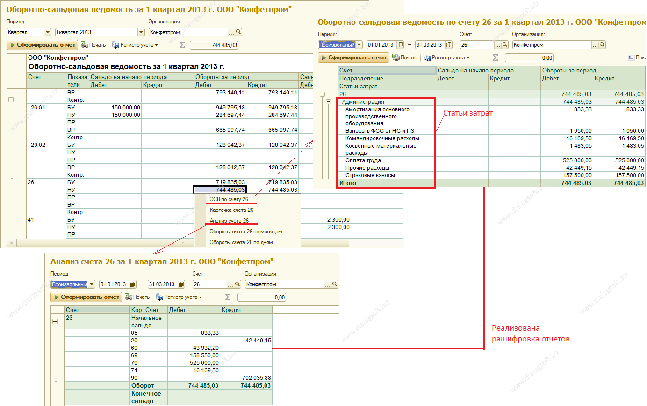Click ellipsis button of Счет field in ОСВ по счету 26

[x=498, y=45]
